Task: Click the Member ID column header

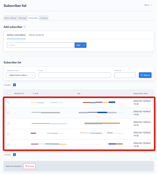Action: (x=19, y=93)
